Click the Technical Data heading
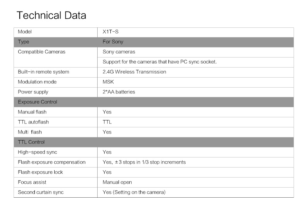Viewport: 306px width, 198px height. (52, 16)
